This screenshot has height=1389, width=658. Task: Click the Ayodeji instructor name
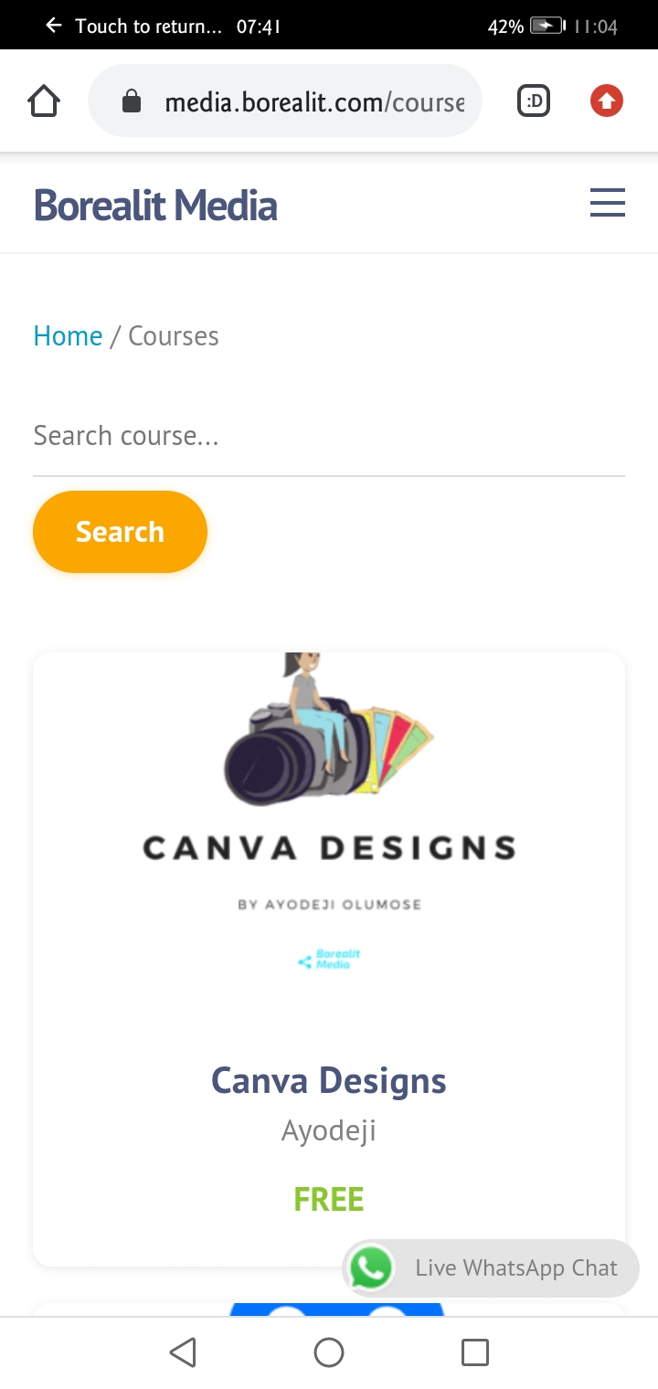[329, 1131]
